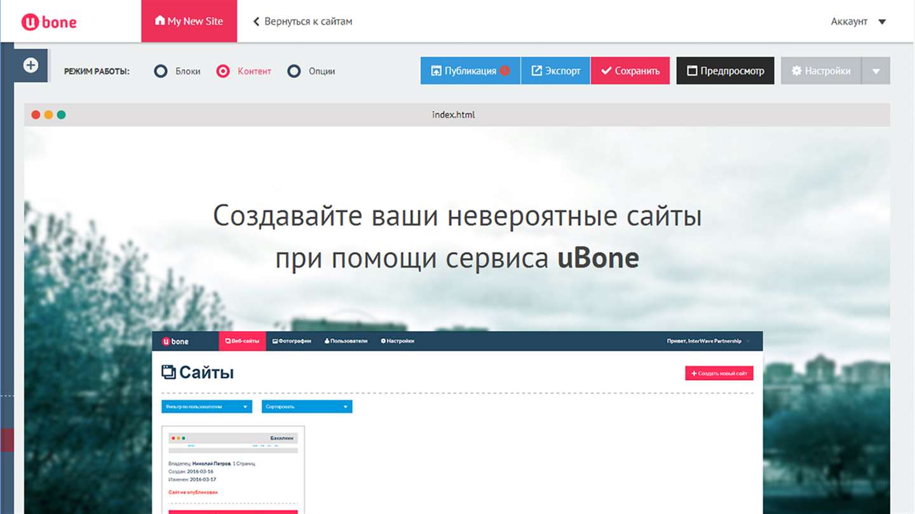
Task: Open the My New Site tab
Action: 189,21
